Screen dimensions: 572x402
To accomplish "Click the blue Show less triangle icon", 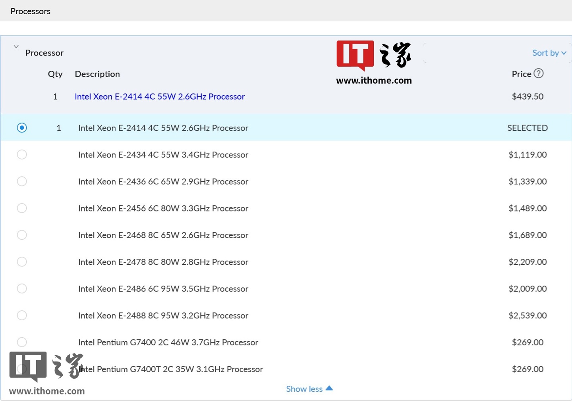I will click(x=329, y=388).
